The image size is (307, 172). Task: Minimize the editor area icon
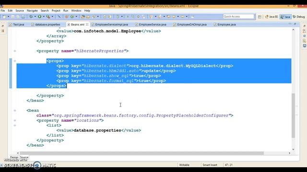[290, 24]
